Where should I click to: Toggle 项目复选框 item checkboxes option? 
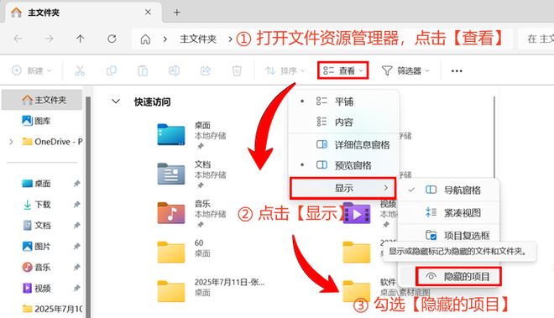coord(449,235)
